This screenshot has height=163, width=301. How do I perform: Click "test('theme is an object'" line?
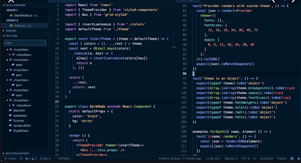pyautogui.click(x=225, y=78)
